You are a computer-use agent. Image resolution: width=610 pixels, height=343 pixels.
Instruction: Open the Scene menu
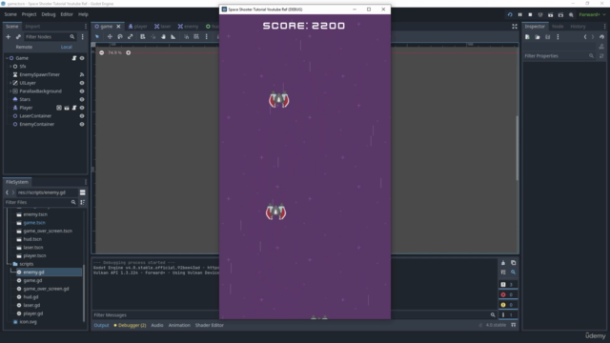pos(10,14)
